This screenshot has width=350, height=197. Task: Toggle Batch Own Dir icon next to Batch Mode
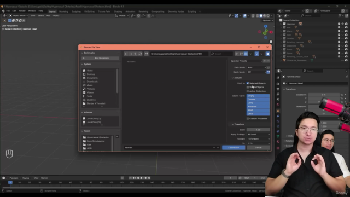coord(269,72)
